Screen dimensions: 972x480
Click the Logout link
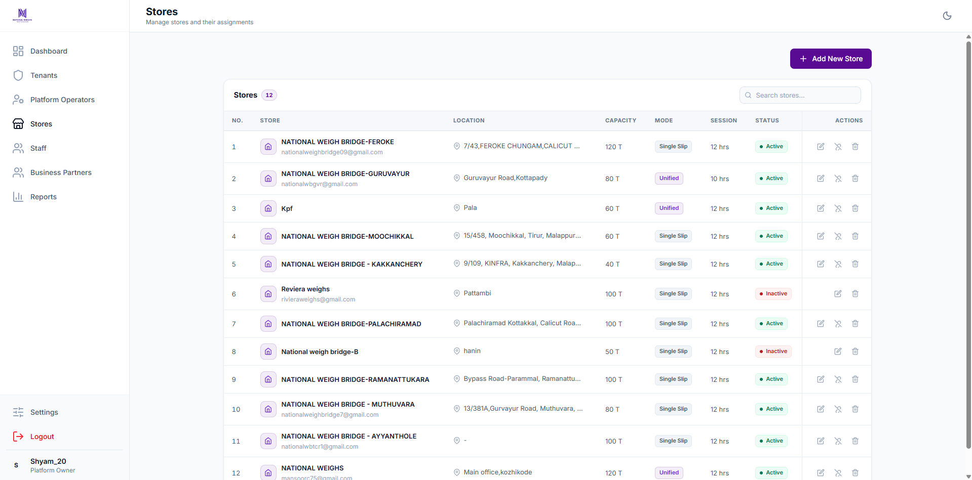click(x=65, y=437)
